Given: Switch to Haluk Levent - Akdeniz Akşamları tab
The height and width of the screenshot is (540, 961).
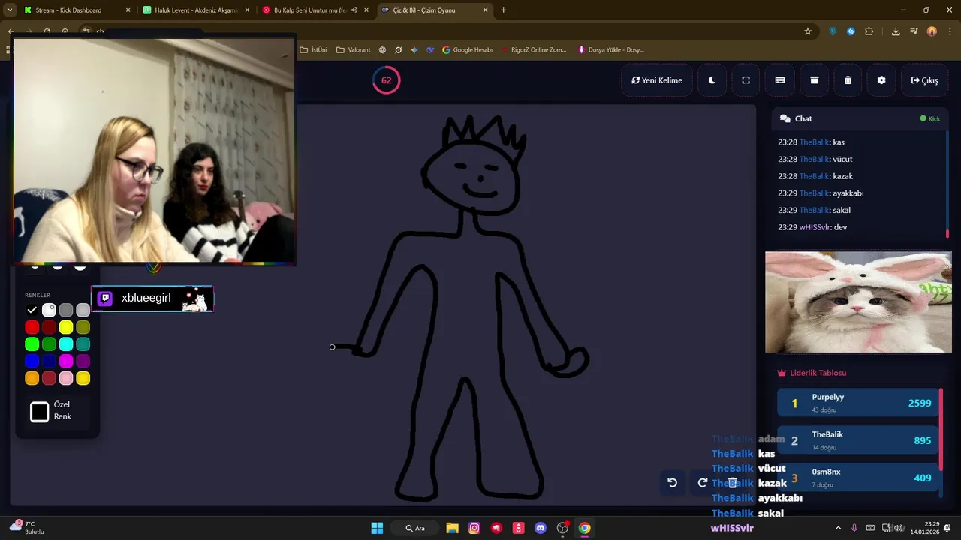Looking at the screenshot, I should 196,10.
